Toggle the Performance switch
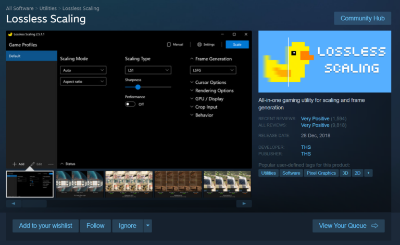The image size is (400, 245). click(x=130, y=104)
